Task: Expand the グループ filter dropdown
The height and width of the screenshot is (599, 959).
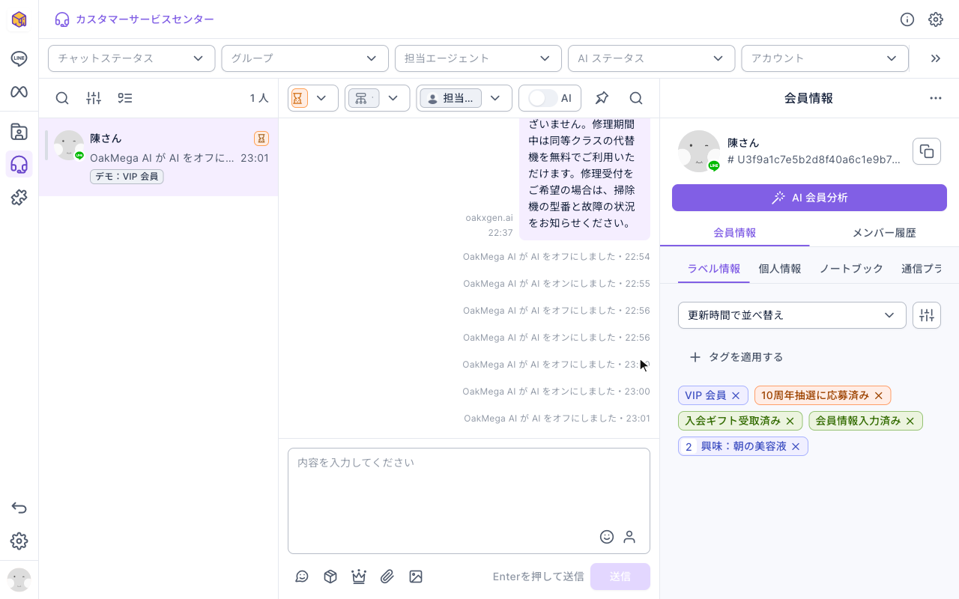Action: pyautogui.click(x=305, y=58)
